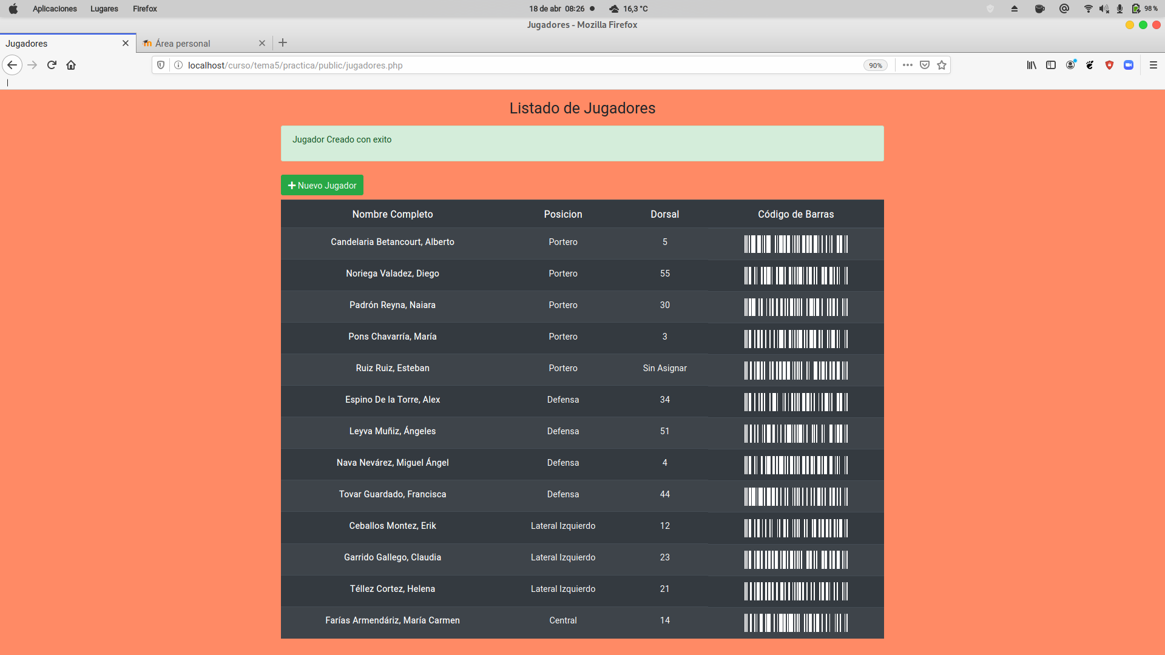Viewport: 1165px width, 655px height.
Task: Click barcode image for Ruiz Ruiz, Esteban
Action: [x=796, y=370]
